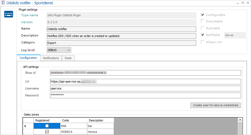Uncheck the Registered checkbox for HORECA
251x135 pixels.
pyautogui.click(x=47, y=132)
